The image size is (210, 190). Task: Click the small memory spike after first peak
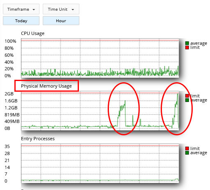[133, 116]
